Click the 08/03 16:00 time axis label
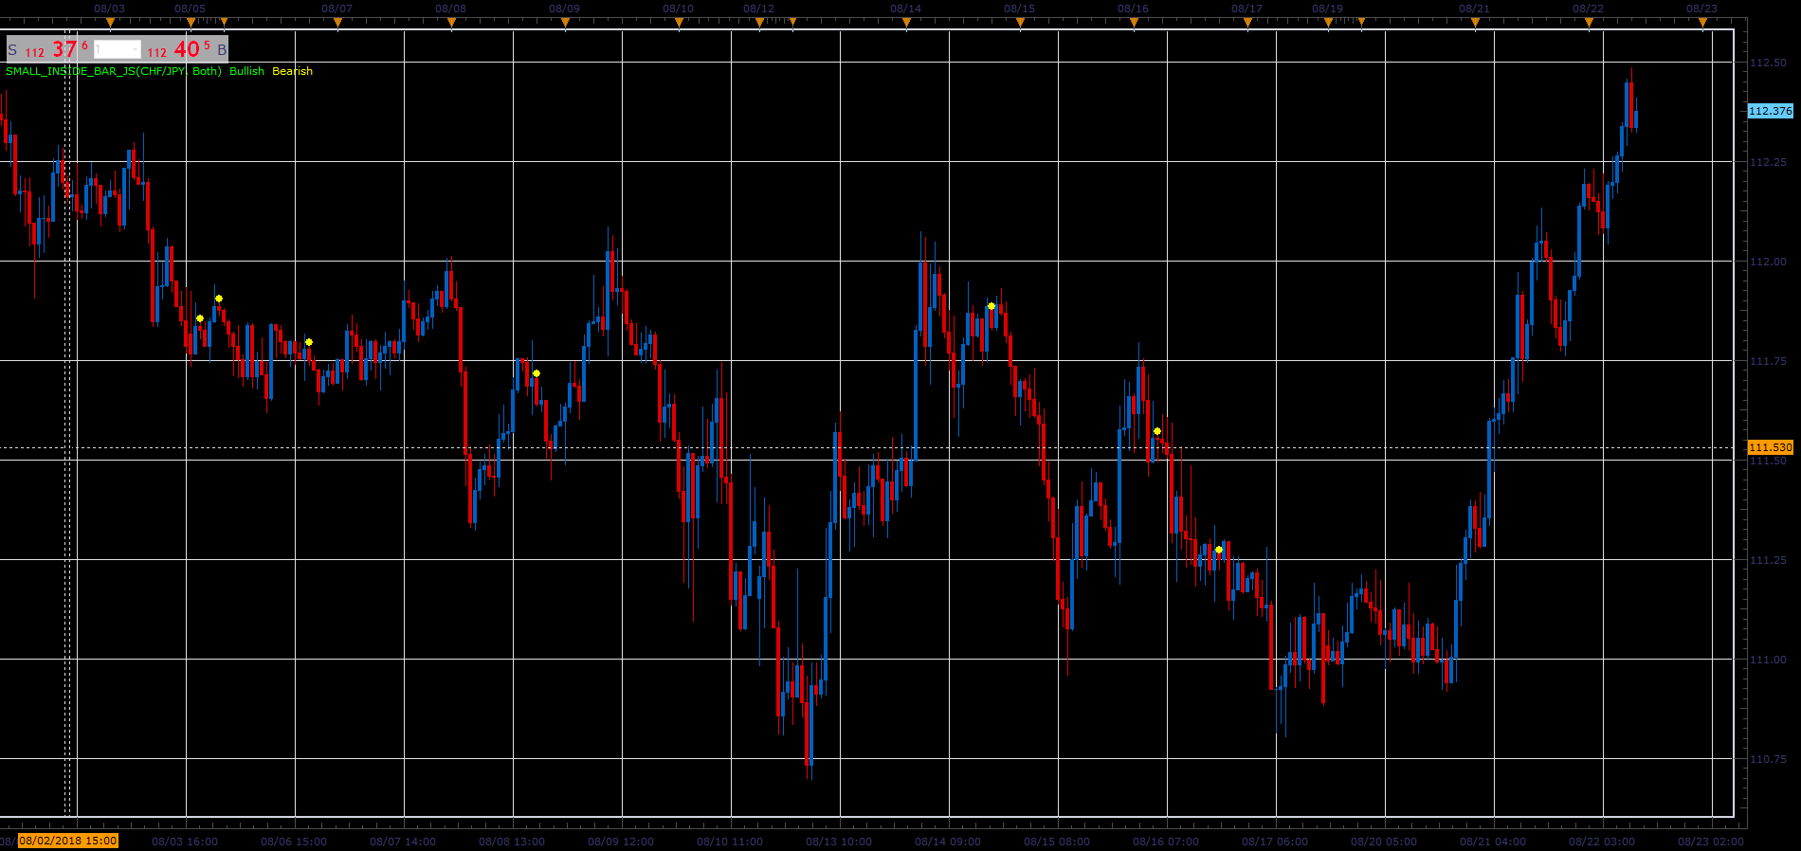The image size is (1801, 851). [185, 842]
